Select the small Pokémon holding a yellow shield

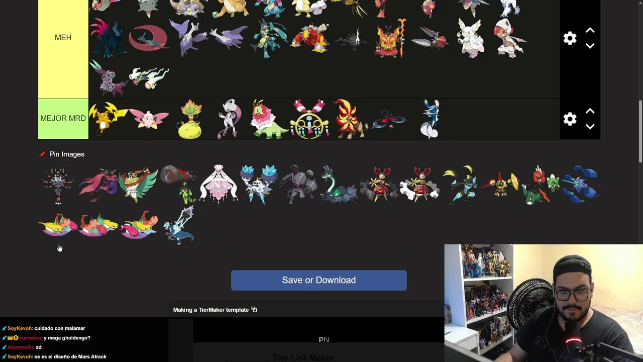pos(500,185)
